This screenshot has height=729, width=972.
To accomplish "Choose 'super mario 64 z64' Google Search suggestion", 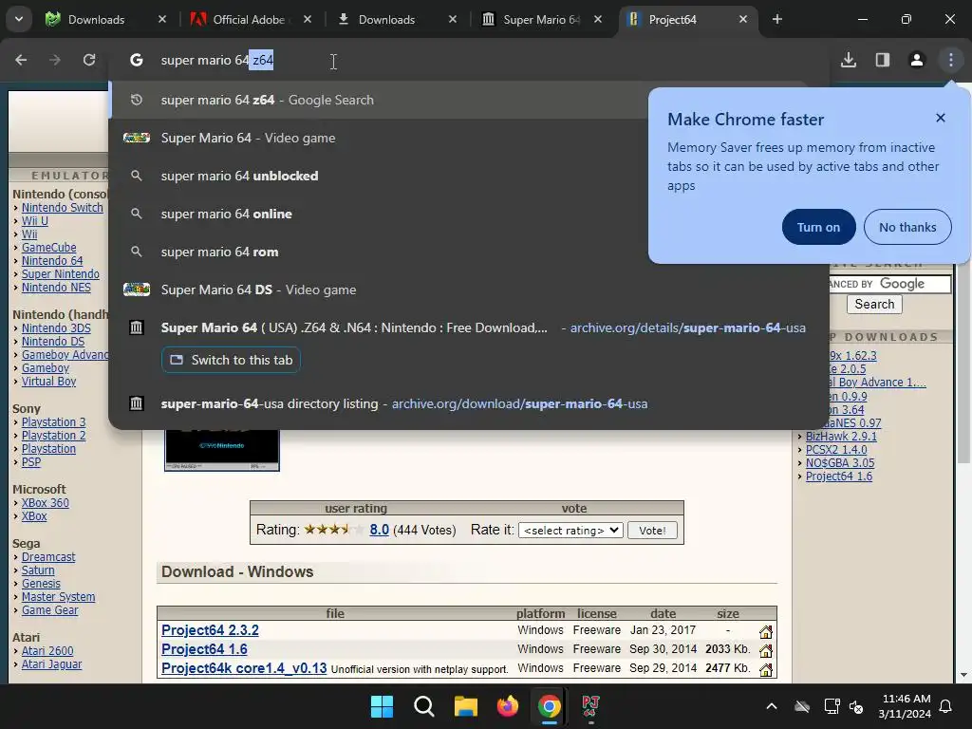I will pyautogui.click(x=378, y=100).
